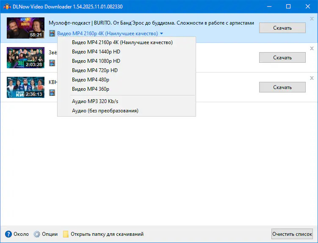
Task: Click the film icon under the second video's title
Action: click(52, 63)
